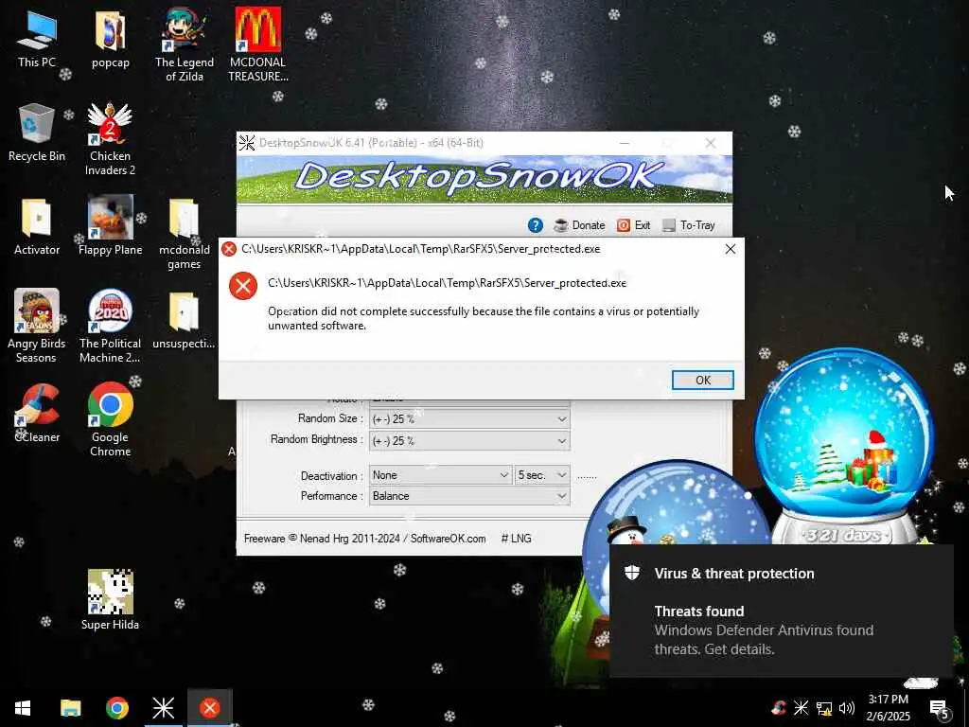
Task: Open the 5 sec. deactivation delay dropdown
Action: [x=542, y=475]
